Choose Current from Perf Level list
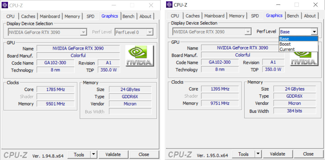Image resolution: width=325 pixels, height=160 pixels. (298, 49)
